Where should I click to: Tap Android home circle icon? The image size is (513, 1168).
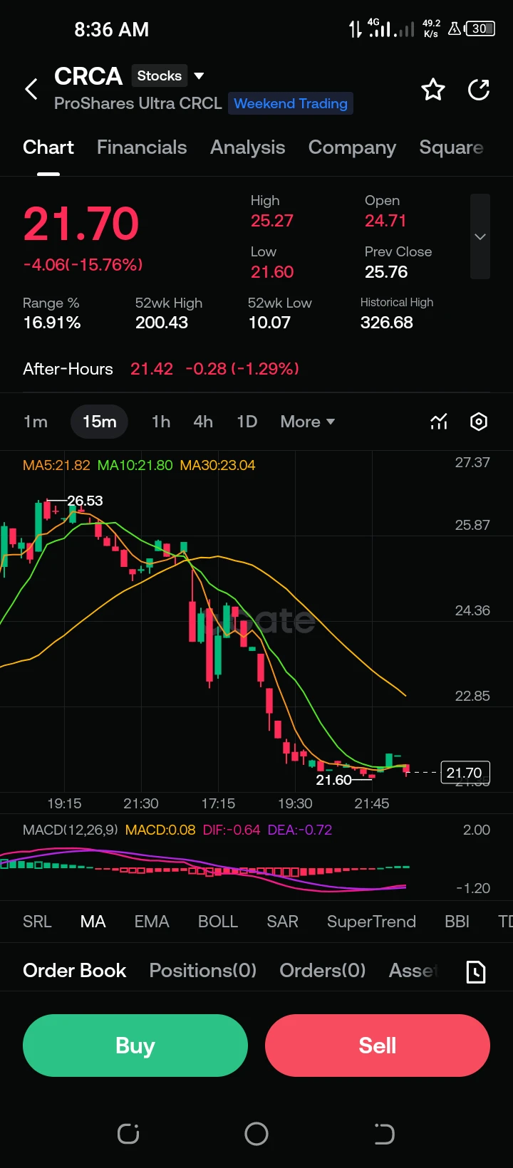pos(256,1134)
